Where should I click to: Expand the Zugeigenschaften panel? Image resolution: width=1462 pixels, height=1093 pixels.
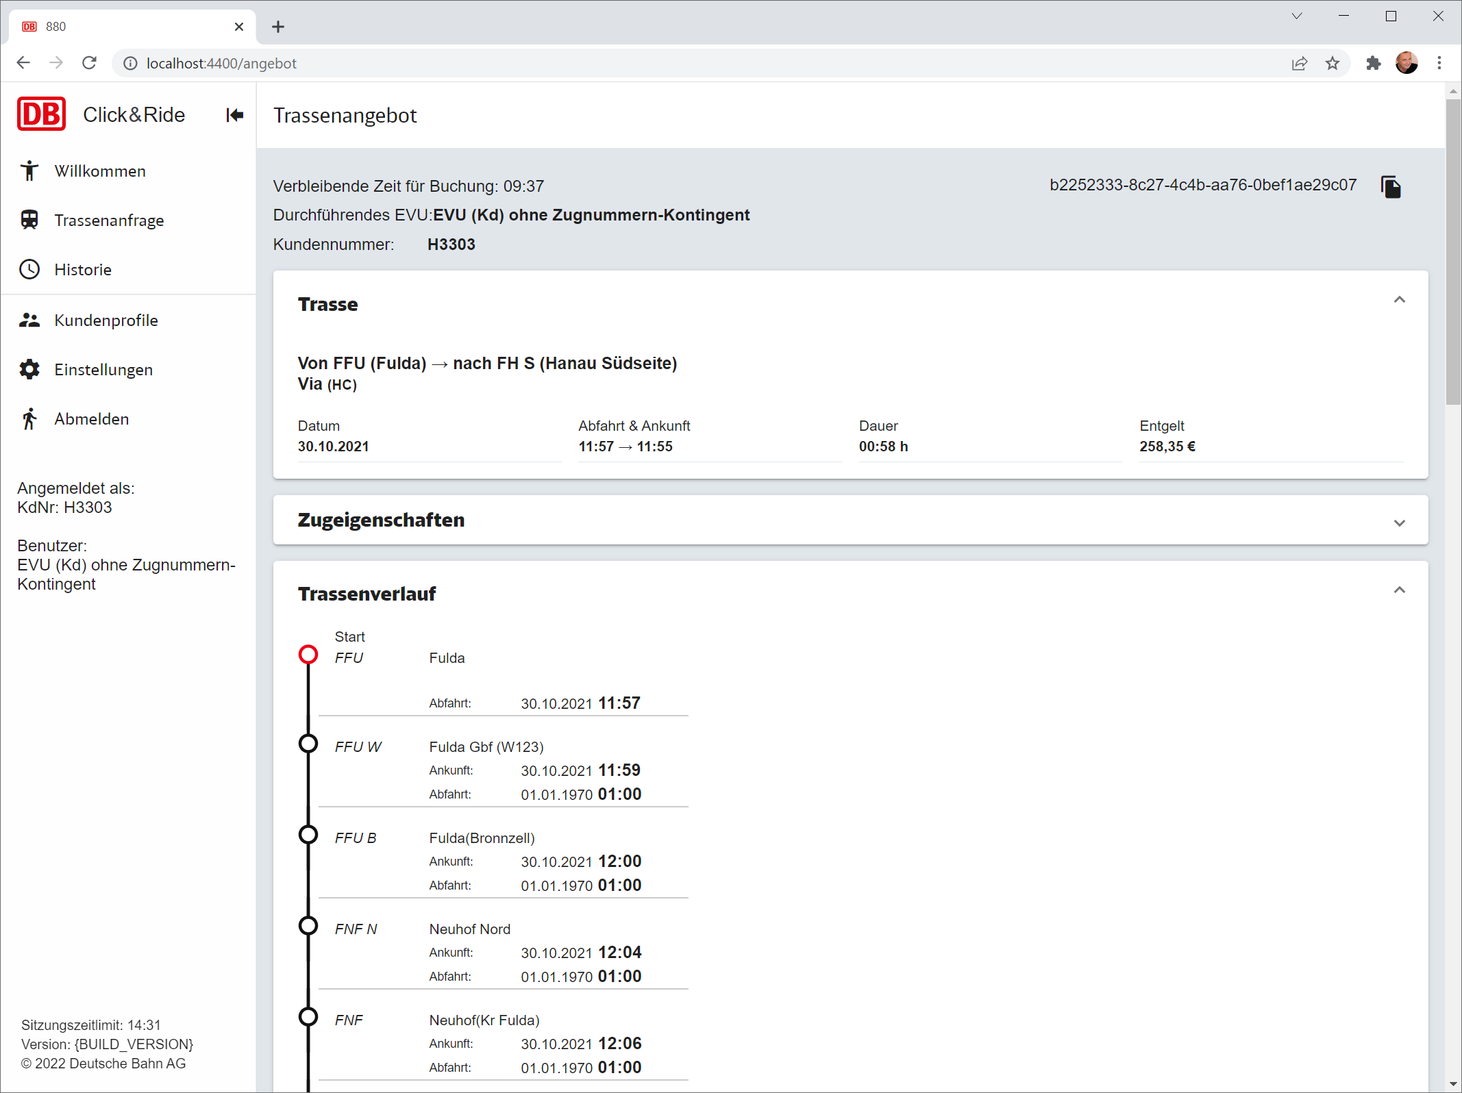[1399, 523]
